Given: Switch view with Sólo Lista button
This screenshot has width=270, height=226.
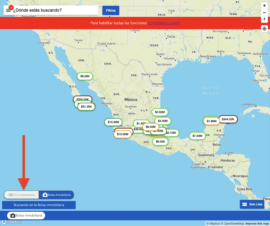Looking at the screenshot, I should (252, 204).
